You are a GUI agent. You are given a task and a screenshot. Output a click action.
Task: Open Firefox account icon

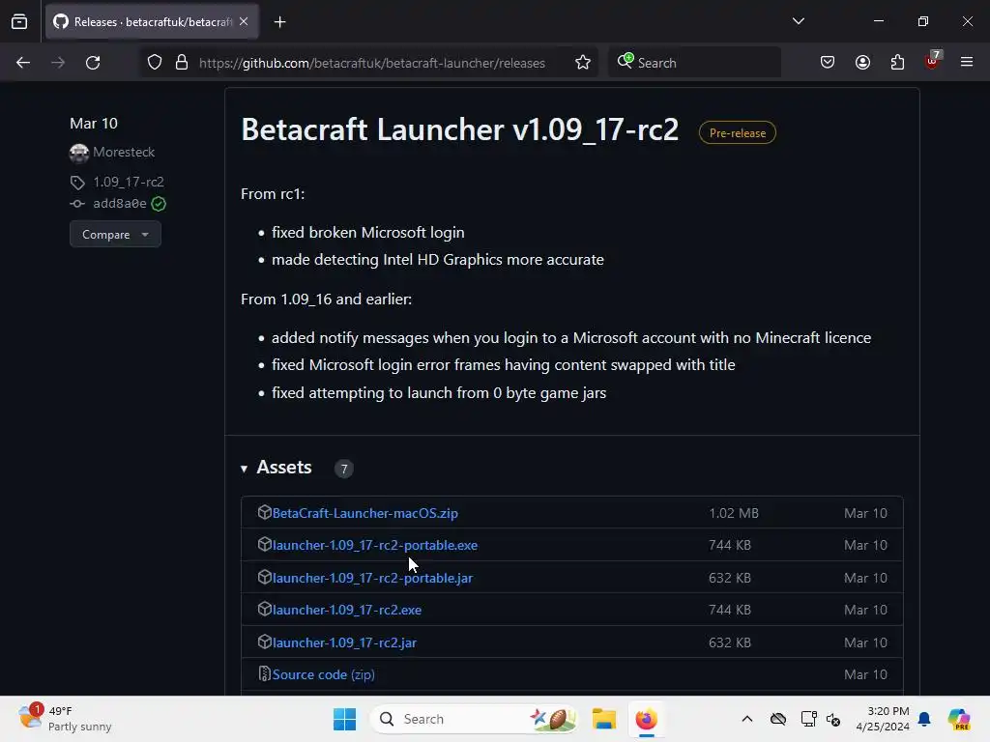[862, 63]
